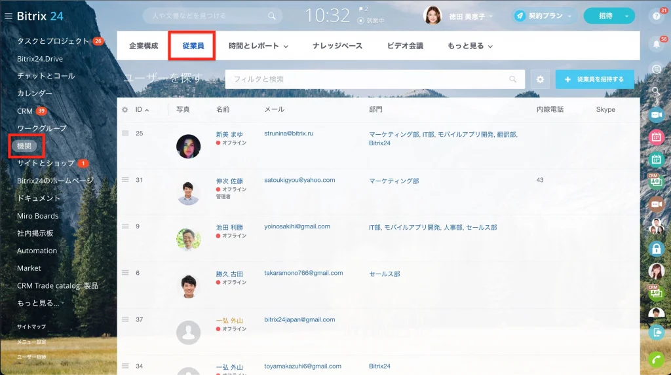Open the pink calendar icon in right sidebar
671x375 pixels.
click(656, 137)
